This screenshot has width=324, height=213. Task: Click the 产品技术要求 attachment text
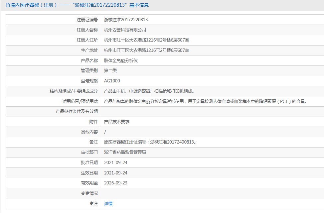[117, 122]
